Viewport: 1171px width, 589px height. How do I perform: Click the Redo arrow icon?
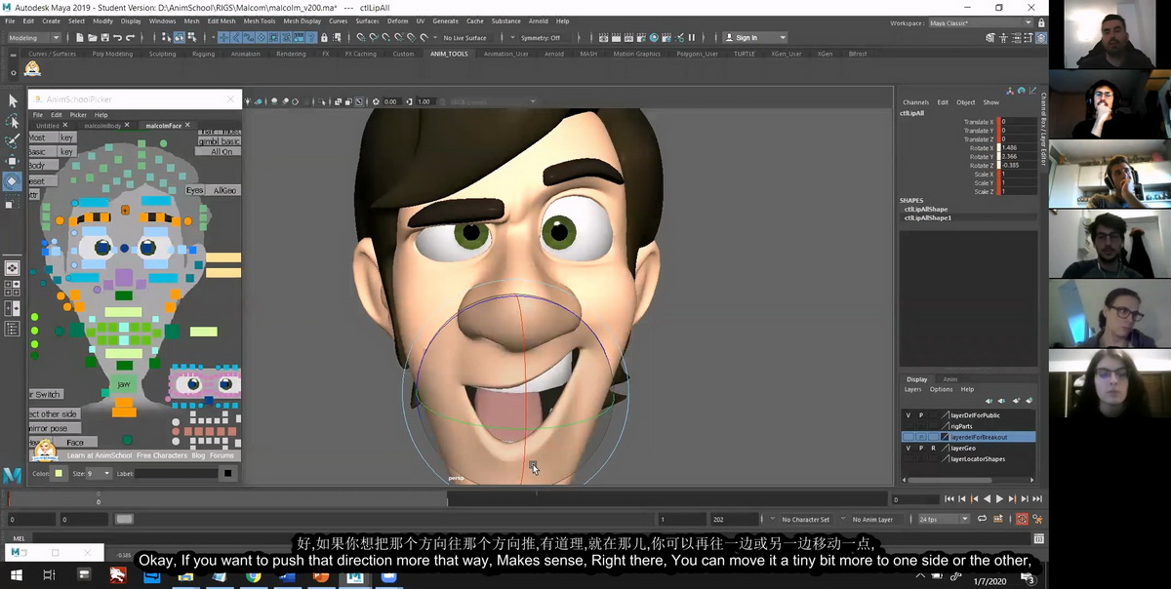point(130,38)
